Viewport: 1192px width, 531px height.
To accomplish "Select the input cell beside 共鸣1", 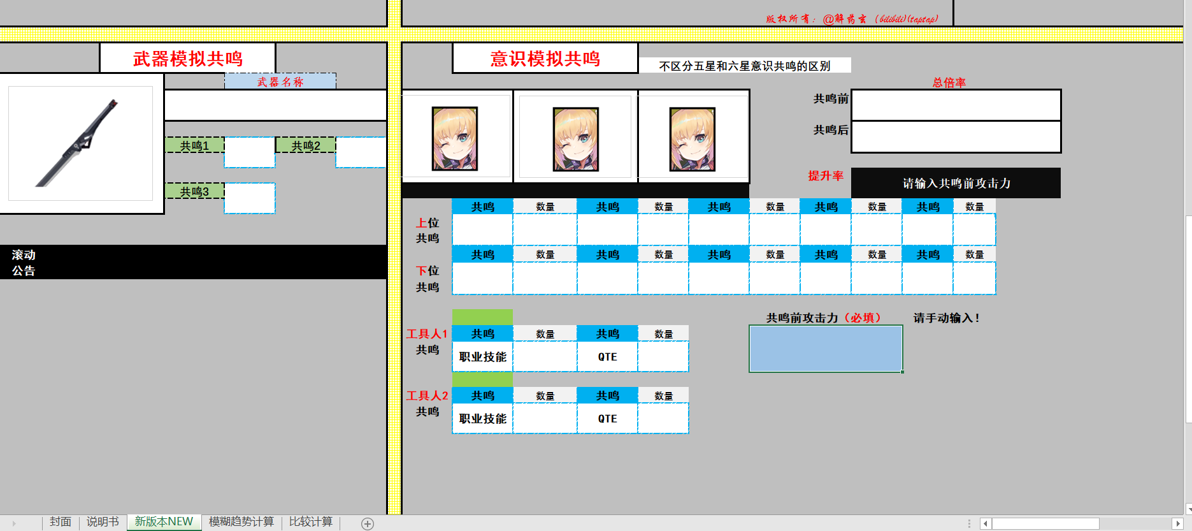I will (x=250, y=152).
